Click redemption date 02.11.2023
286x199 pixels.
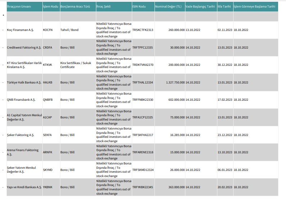(x=225, y=30)
